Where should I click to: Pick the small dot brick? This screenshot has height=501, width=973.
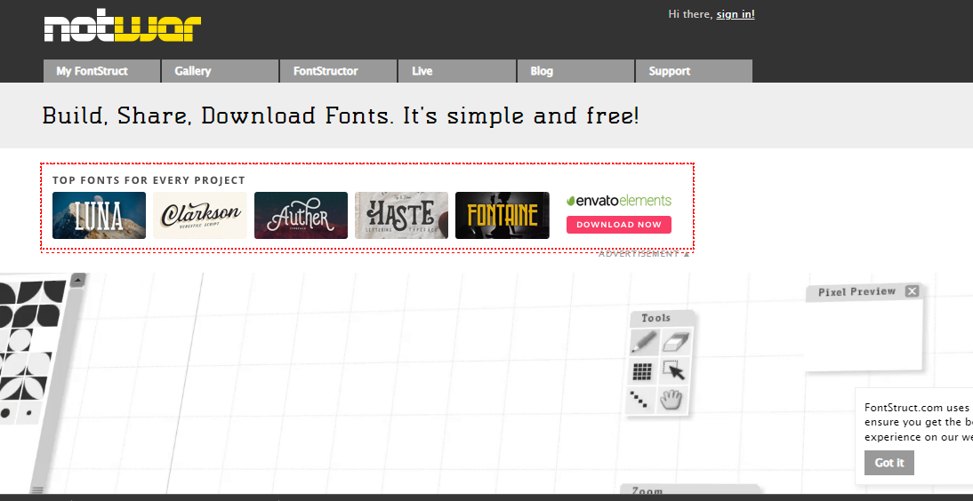[x=28, y=411]
